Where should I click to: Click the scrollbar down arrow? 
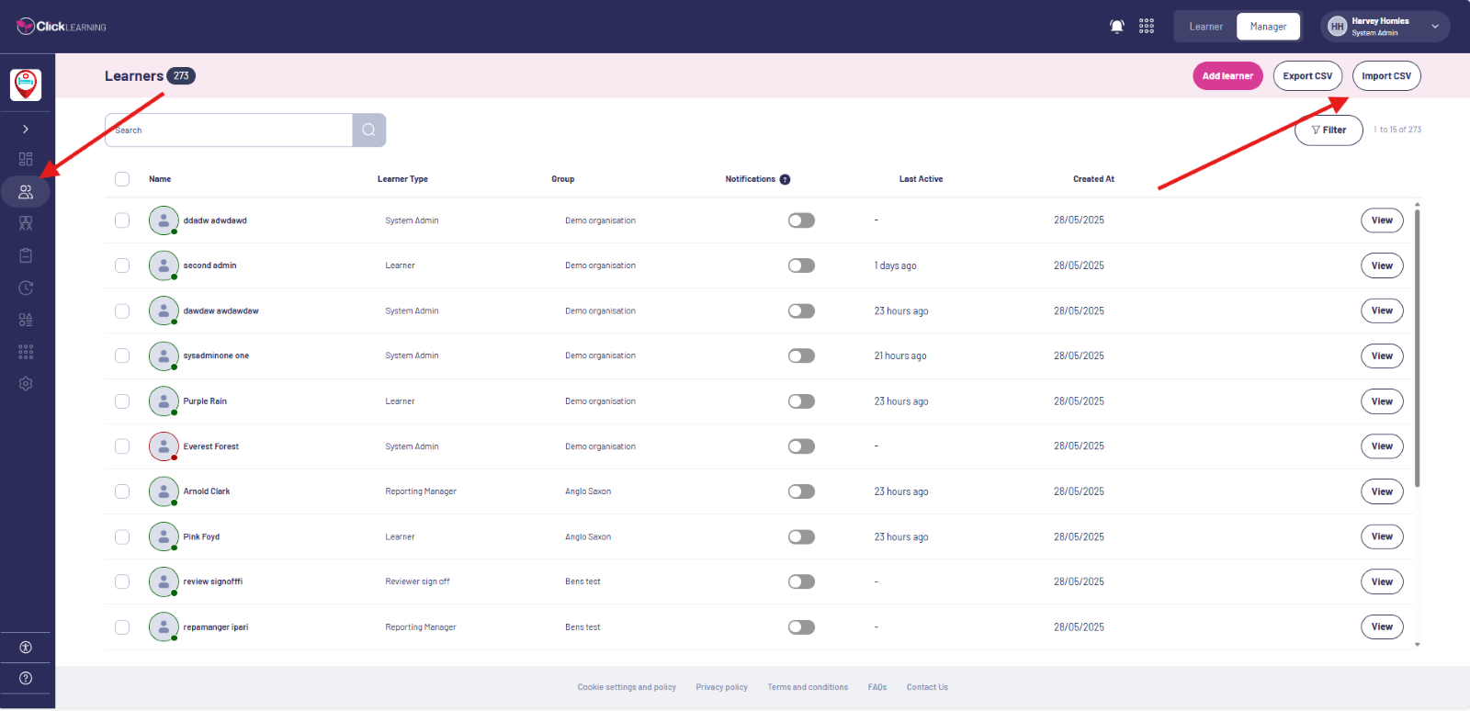pyautogui.click(x=1418, y=645)
